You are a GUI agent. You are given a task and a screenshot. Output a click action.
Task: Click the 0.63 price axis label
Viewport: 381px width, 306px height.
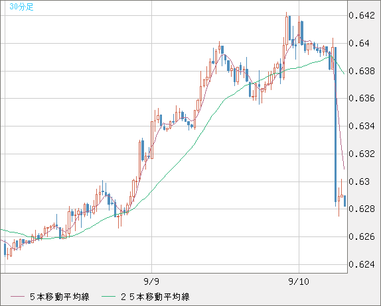point(359,181)
